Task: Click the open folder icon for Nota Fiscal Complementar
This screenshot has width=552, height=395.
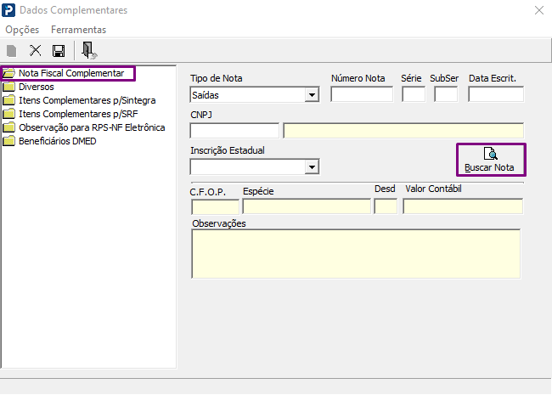Action: coord(9,73)
